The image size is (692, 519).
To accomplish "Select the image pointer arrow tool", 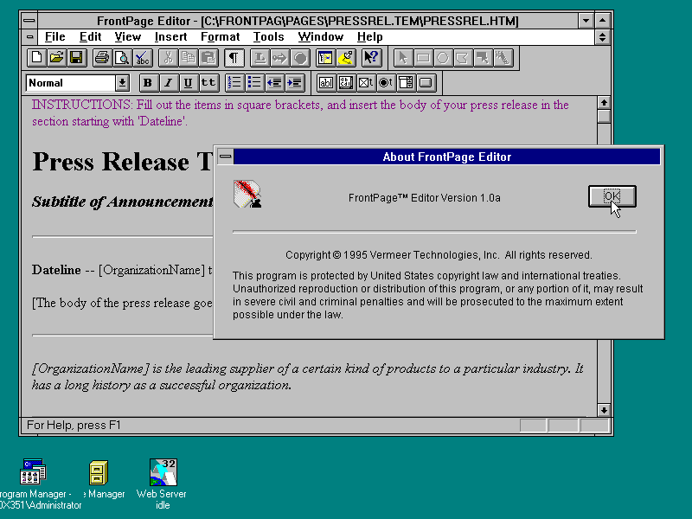I will tap(403, 58).
